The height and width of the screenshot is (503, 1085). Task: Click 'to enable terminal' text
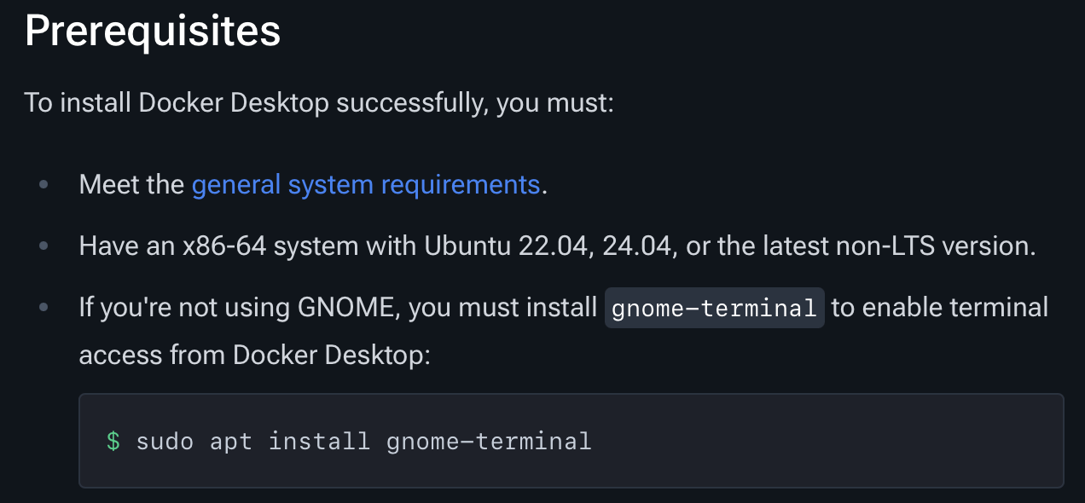[940, 308]
